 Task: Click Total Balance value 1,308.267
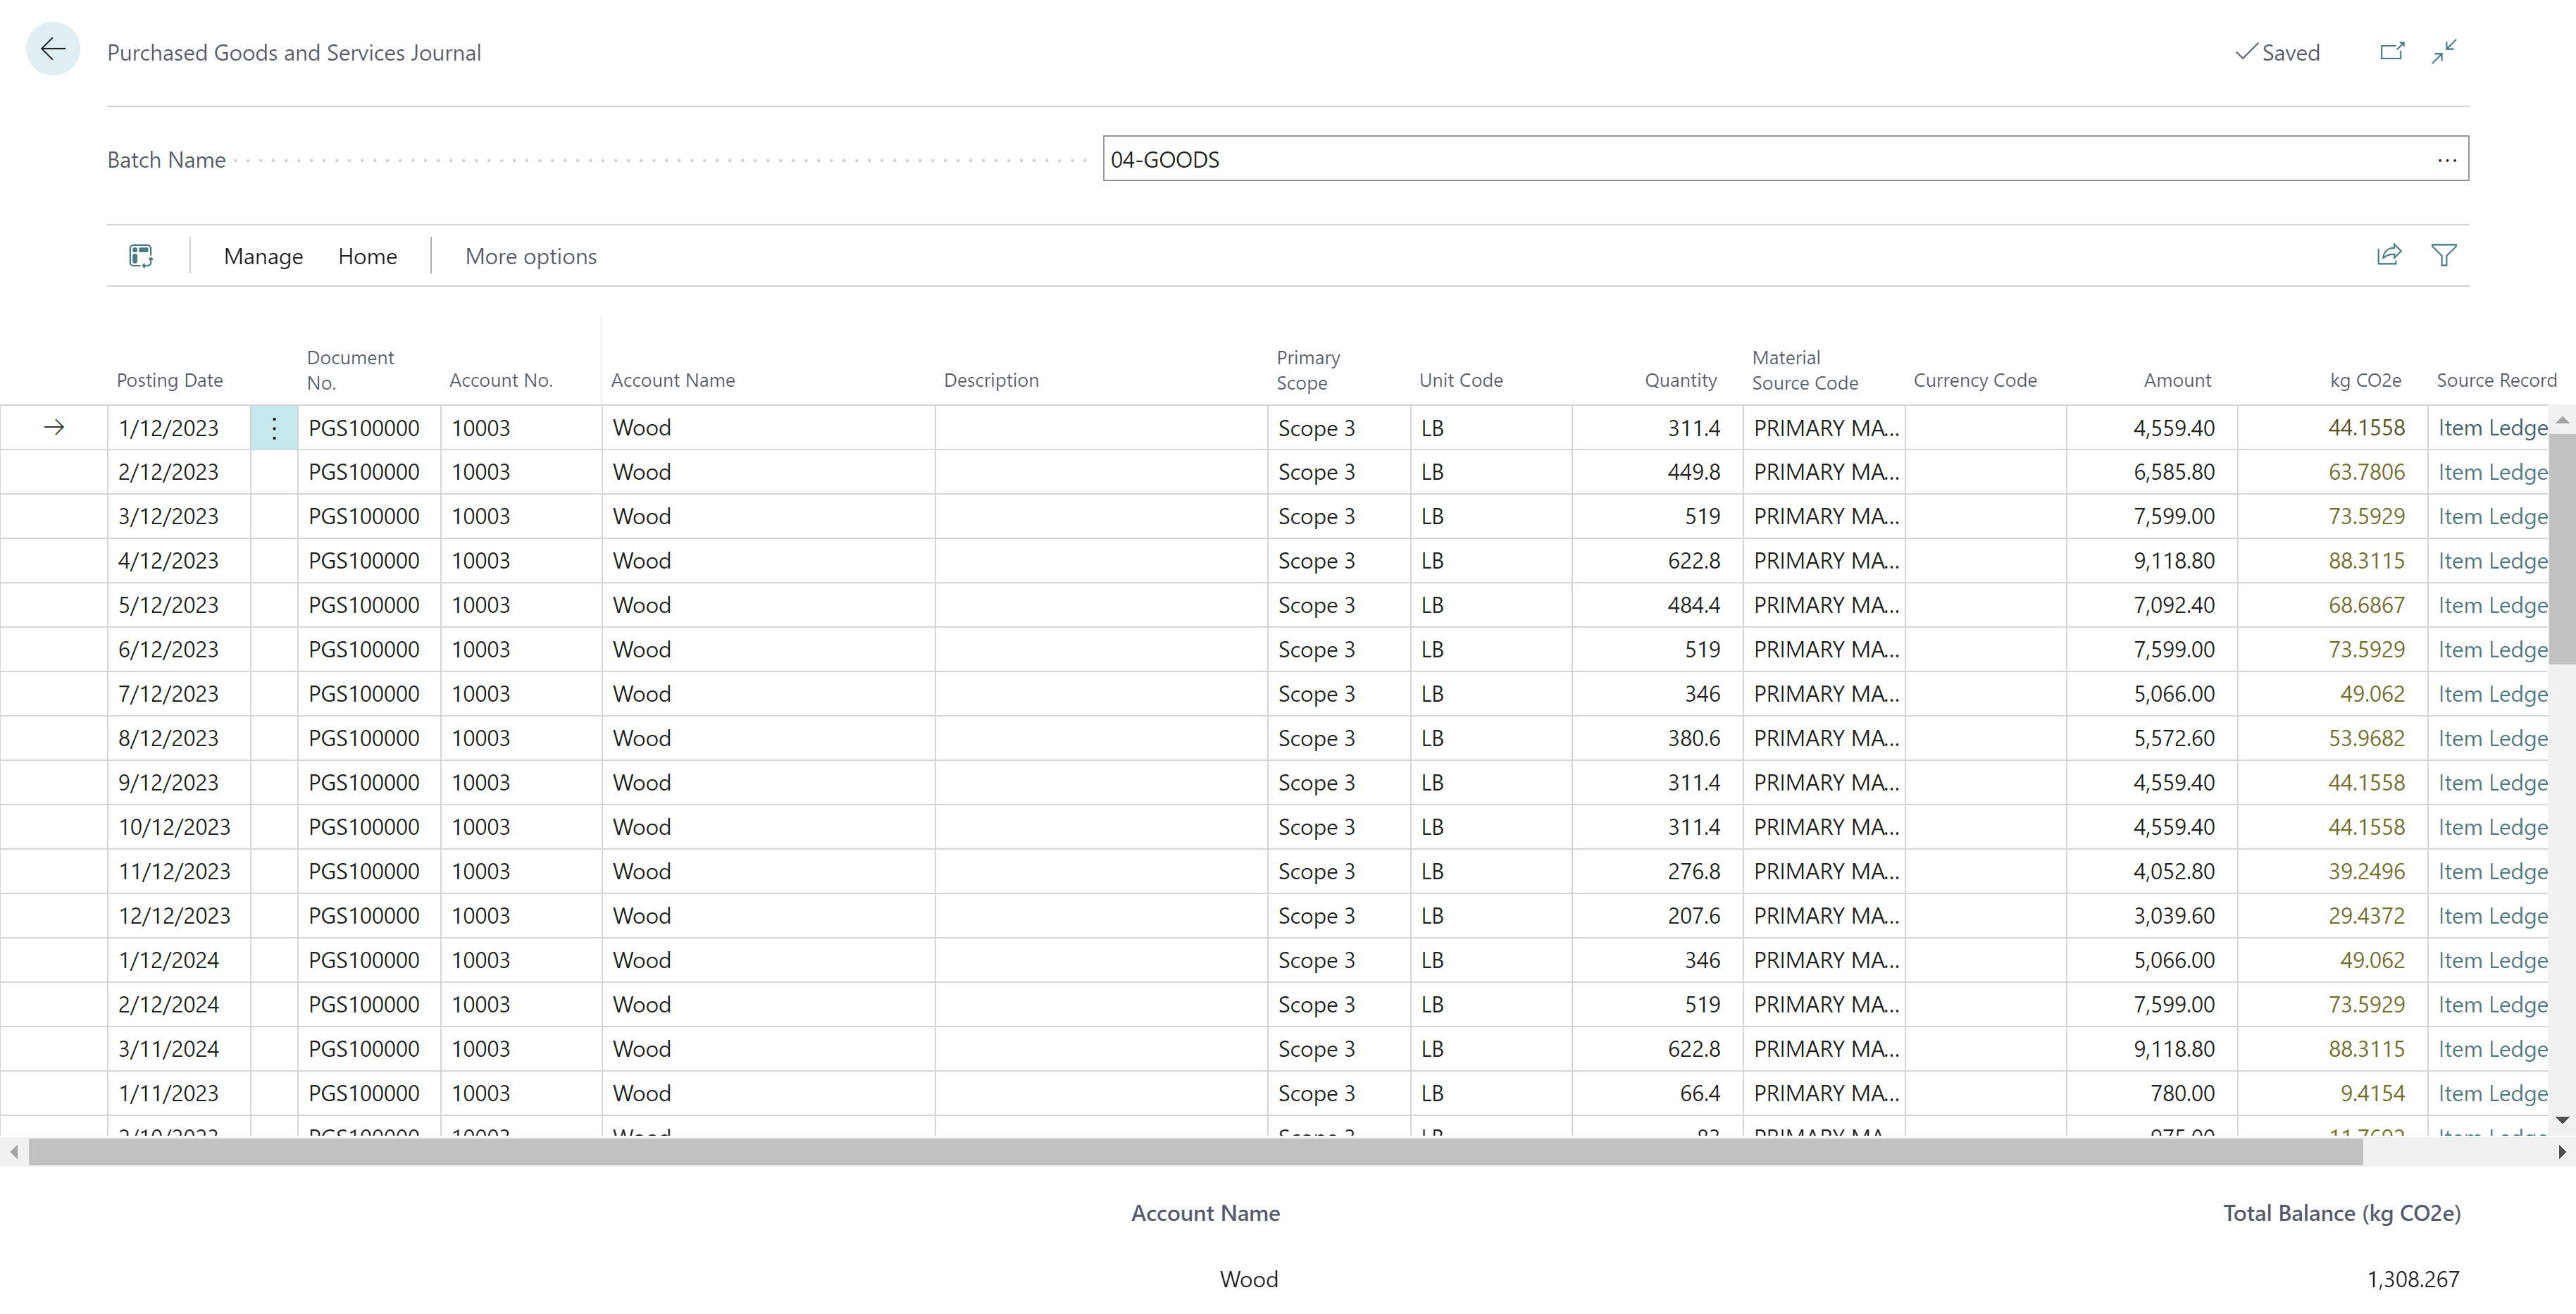pyautogui.click(x=2412, y=1279)
